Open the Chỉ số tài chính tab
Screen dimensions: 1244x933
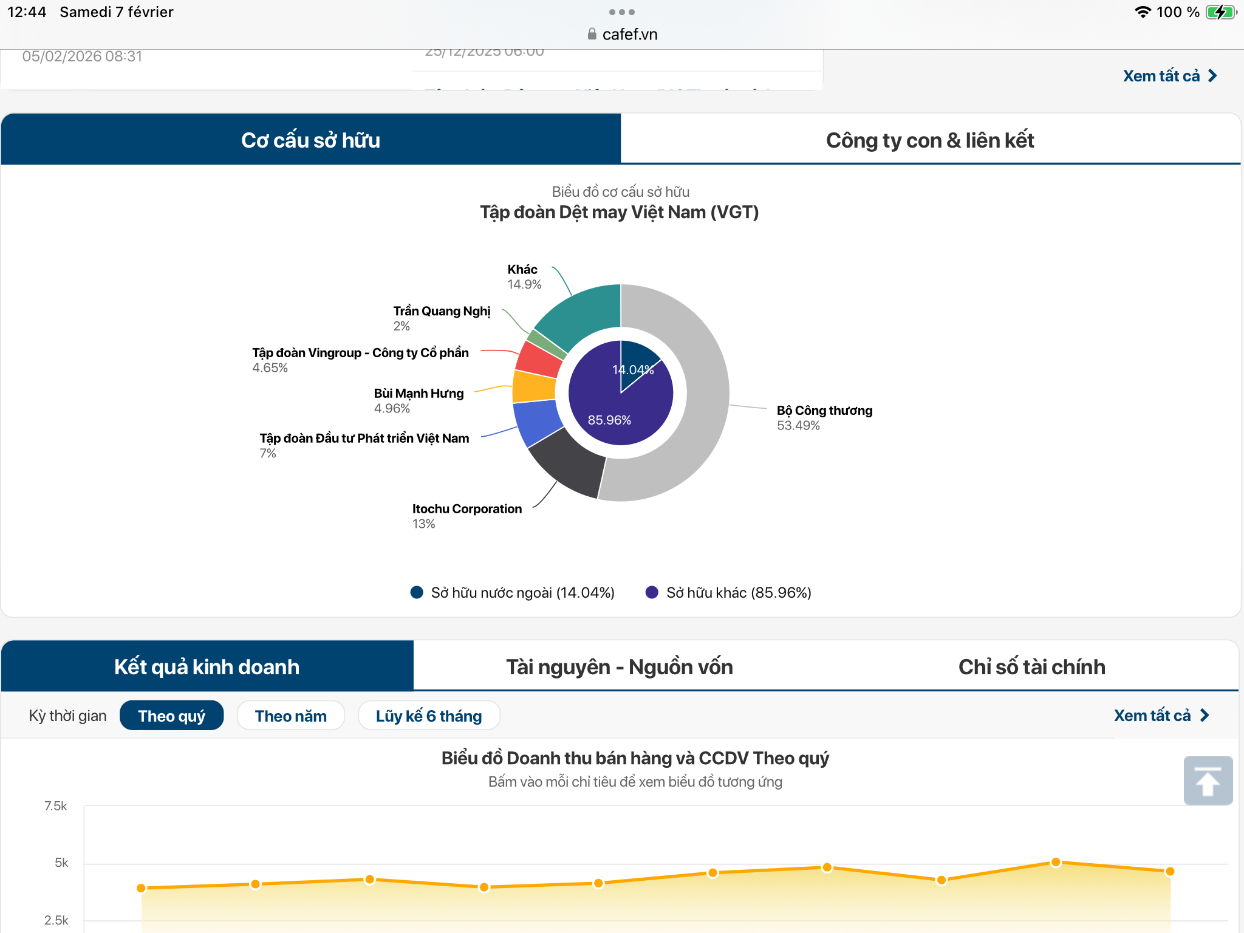coord(1031,666)
